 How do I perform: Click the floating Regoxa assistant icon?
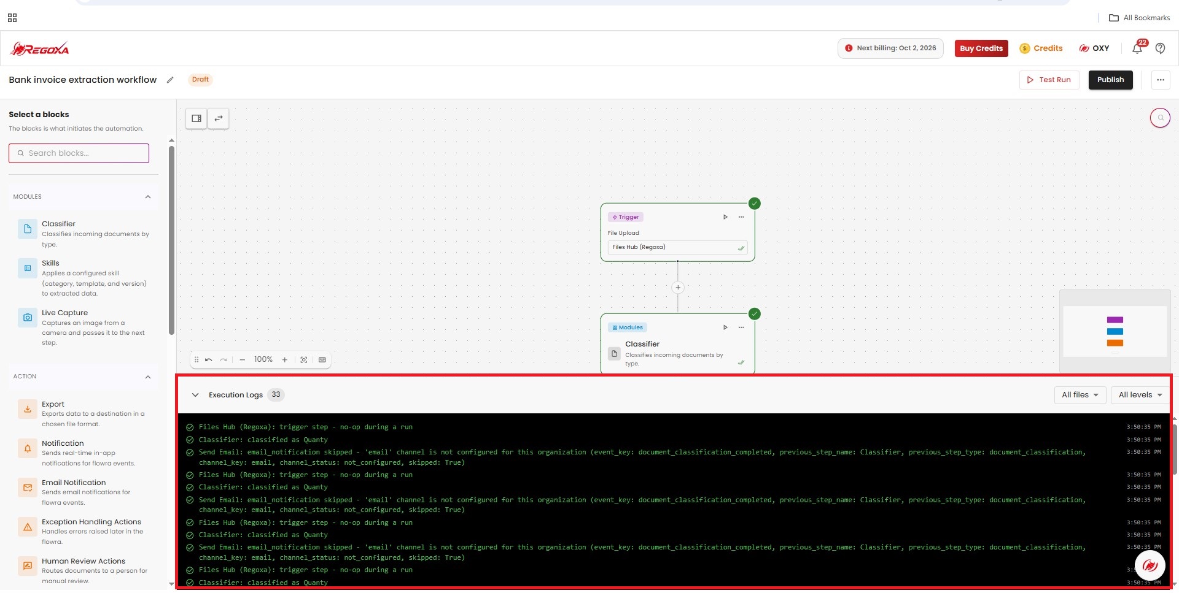pos(1150,565)
